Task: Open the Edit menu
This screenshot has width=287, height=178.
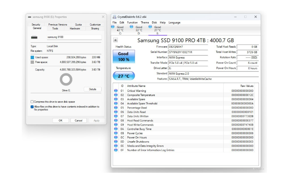Action: pos(122,22)
